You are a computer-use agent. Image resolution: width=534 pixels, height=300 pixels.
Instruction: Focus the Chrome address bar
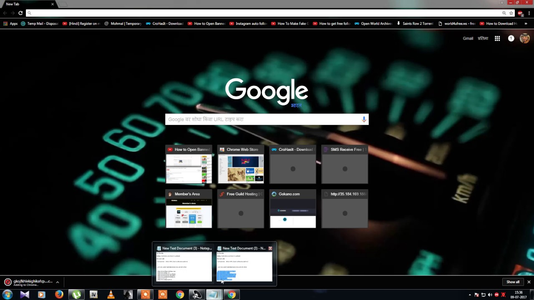click(x=266, y=13)
